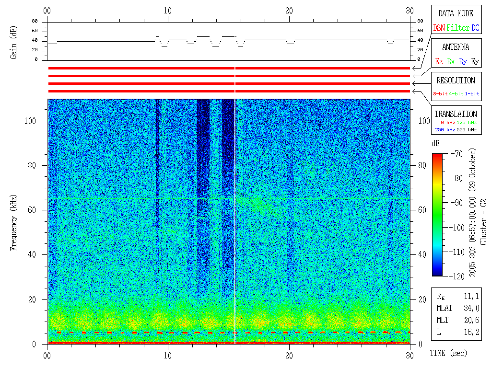
Task: Click the white vertical gap line in the spectrogram
Action: [x=235, y=221]
